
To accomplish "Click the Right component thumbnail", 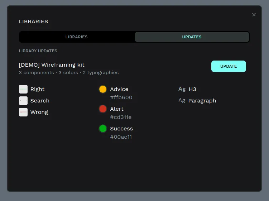I will click(23, 89).
